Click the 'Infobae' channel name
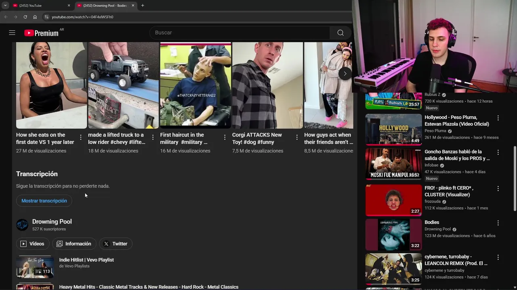 pos(431,165)
